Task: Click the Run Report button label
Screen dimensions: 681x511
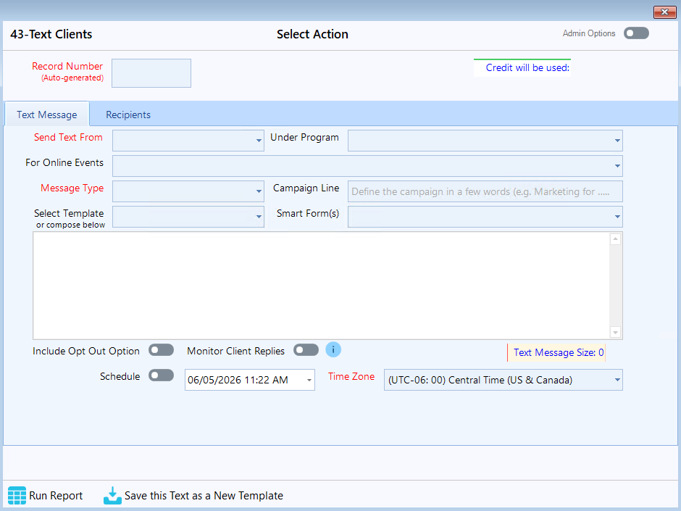Action: point(56,495)
